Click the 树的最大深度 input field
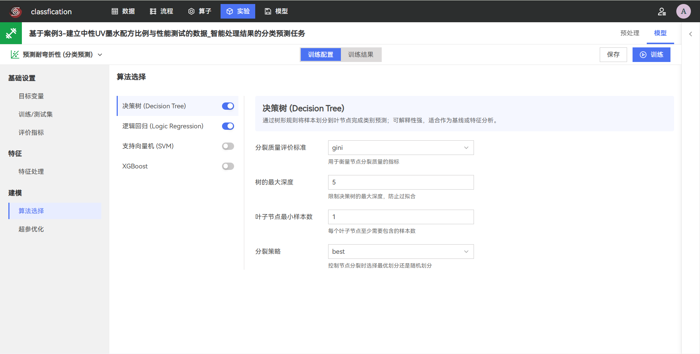The height and width of the screenshot is (354, 700). click(x=401, y=182)
